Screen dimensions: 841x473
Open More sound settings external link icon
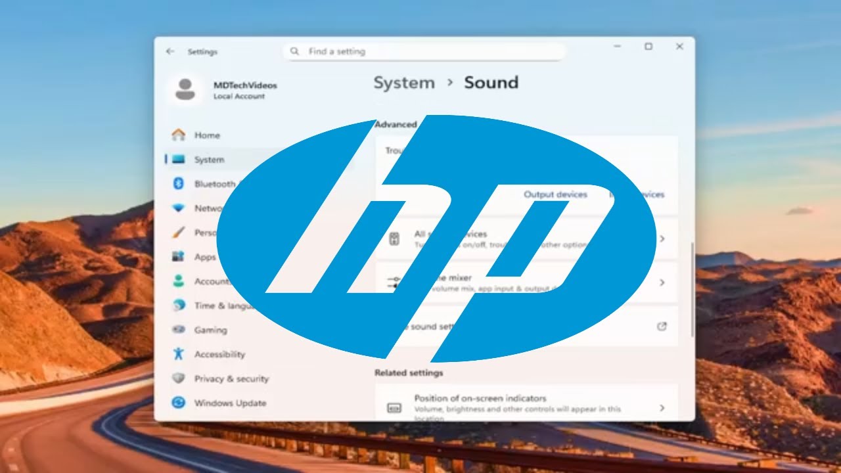pos(662,327)
